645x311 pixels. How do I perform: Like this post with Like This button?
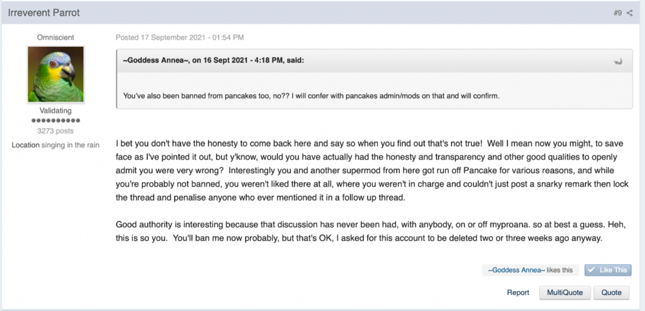coord(608,270)
